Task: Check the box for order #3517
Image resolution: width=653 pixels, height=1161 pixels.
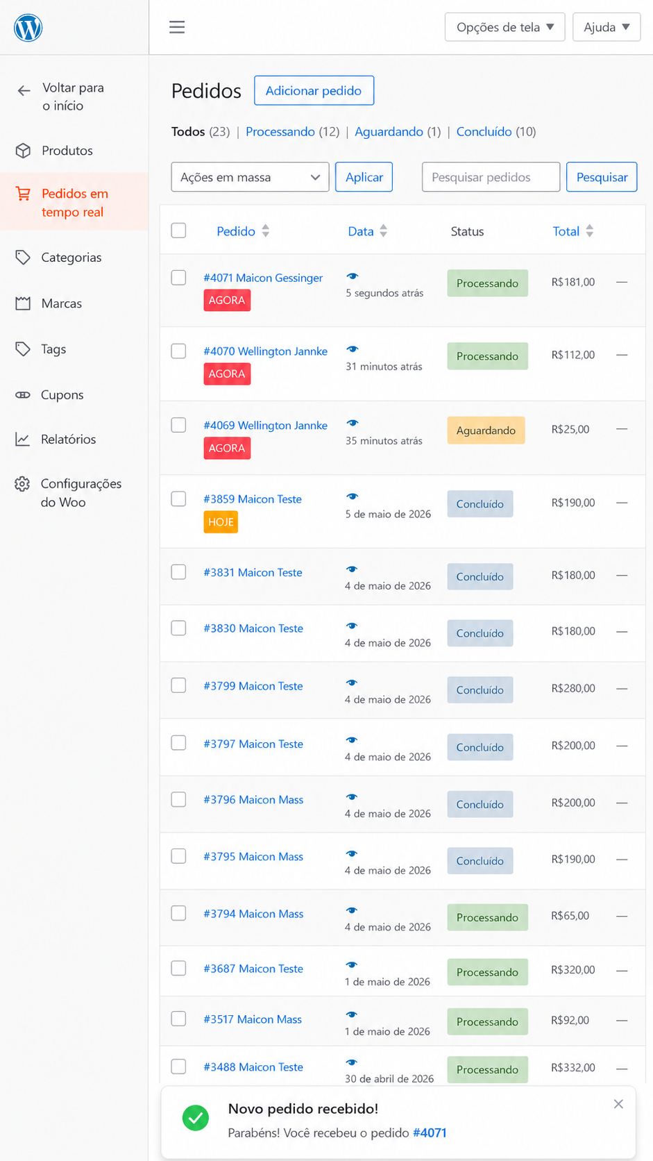Action: pos(179,1019)
